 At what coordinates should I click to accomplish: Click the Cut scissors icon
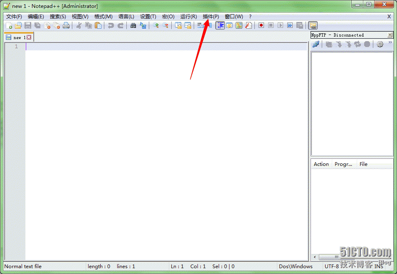click(x=79, y=26)
